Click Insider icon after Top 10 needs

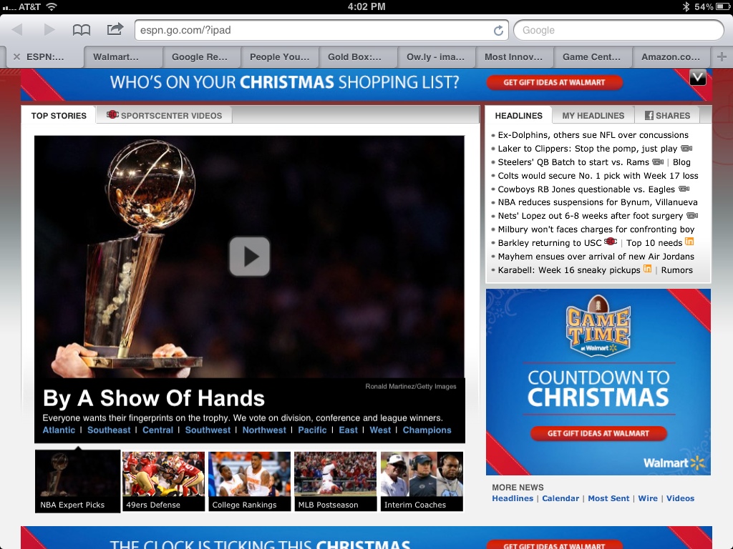pyautogui.click(x=689, y=242)
